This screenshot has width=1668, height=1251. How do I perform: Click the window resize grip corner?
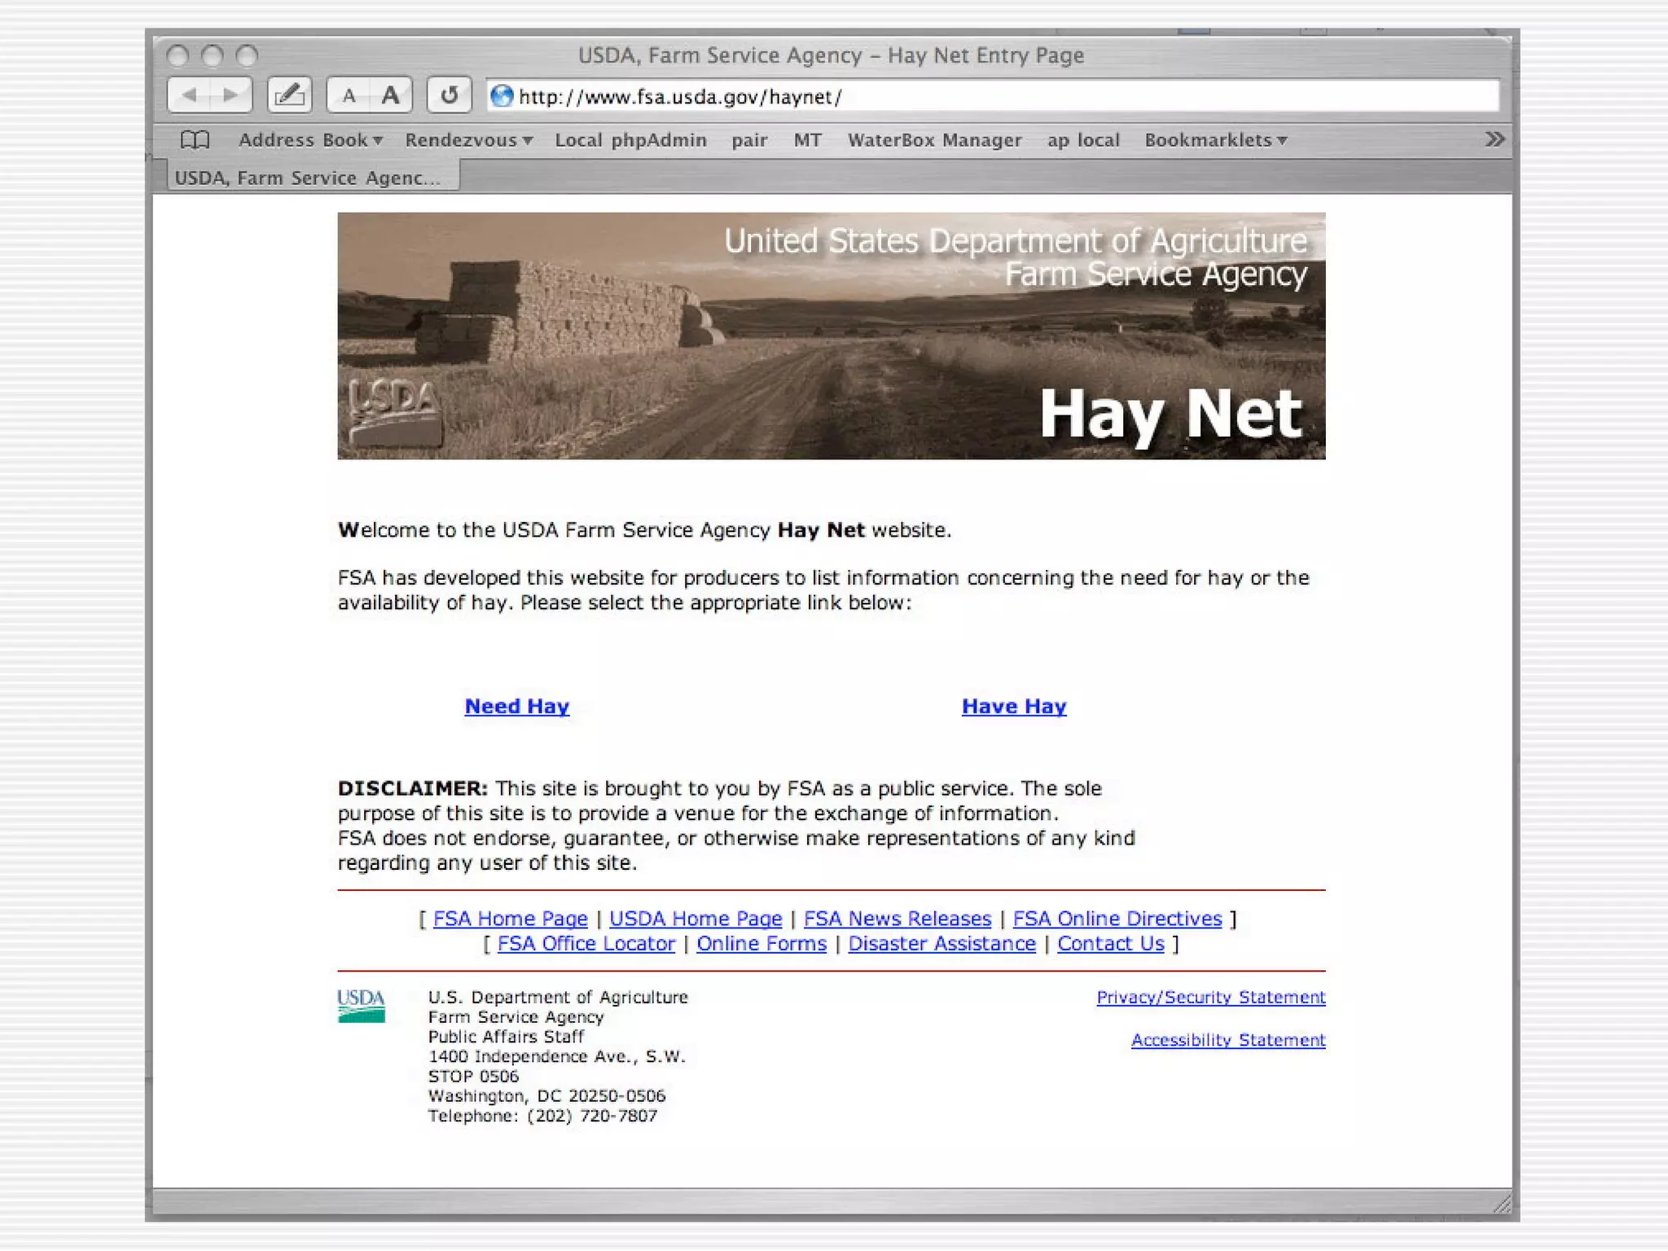[1503, 1204]
